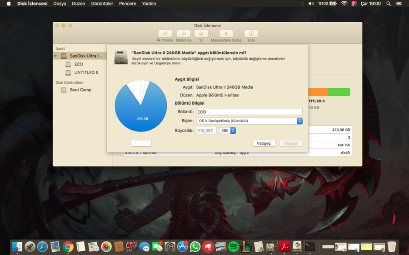Launch Safari from the dock
409x255 pixels.
[43, 246]
